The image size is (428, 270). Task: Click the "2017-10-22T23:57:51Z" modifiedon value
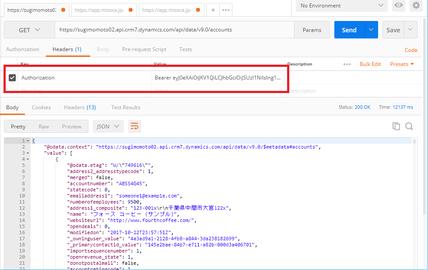tap(139, 233)
